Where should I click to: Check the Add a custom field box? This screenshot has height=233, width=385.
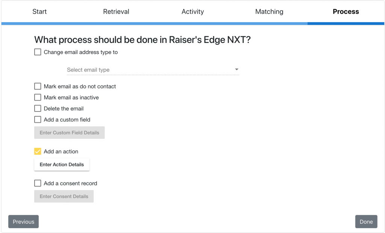[x=38, y=119]
